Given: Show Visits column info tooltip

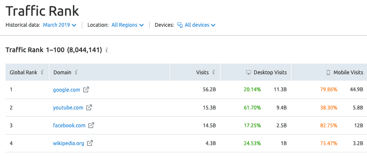Looking at the screenshot, I should tap(213, 72).
